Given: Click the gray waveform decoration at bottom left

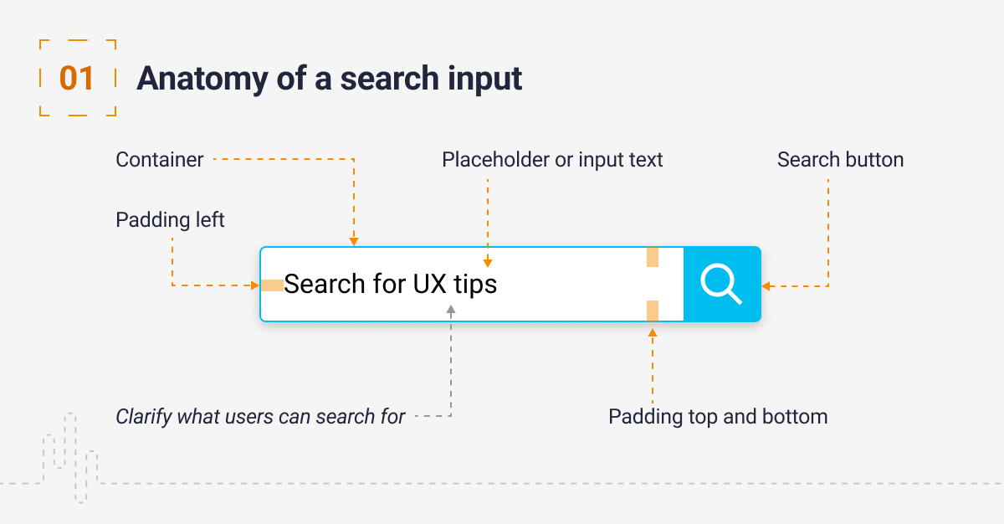Looking at the screenshot, I should pyautogui.click(x=70, y=457).
